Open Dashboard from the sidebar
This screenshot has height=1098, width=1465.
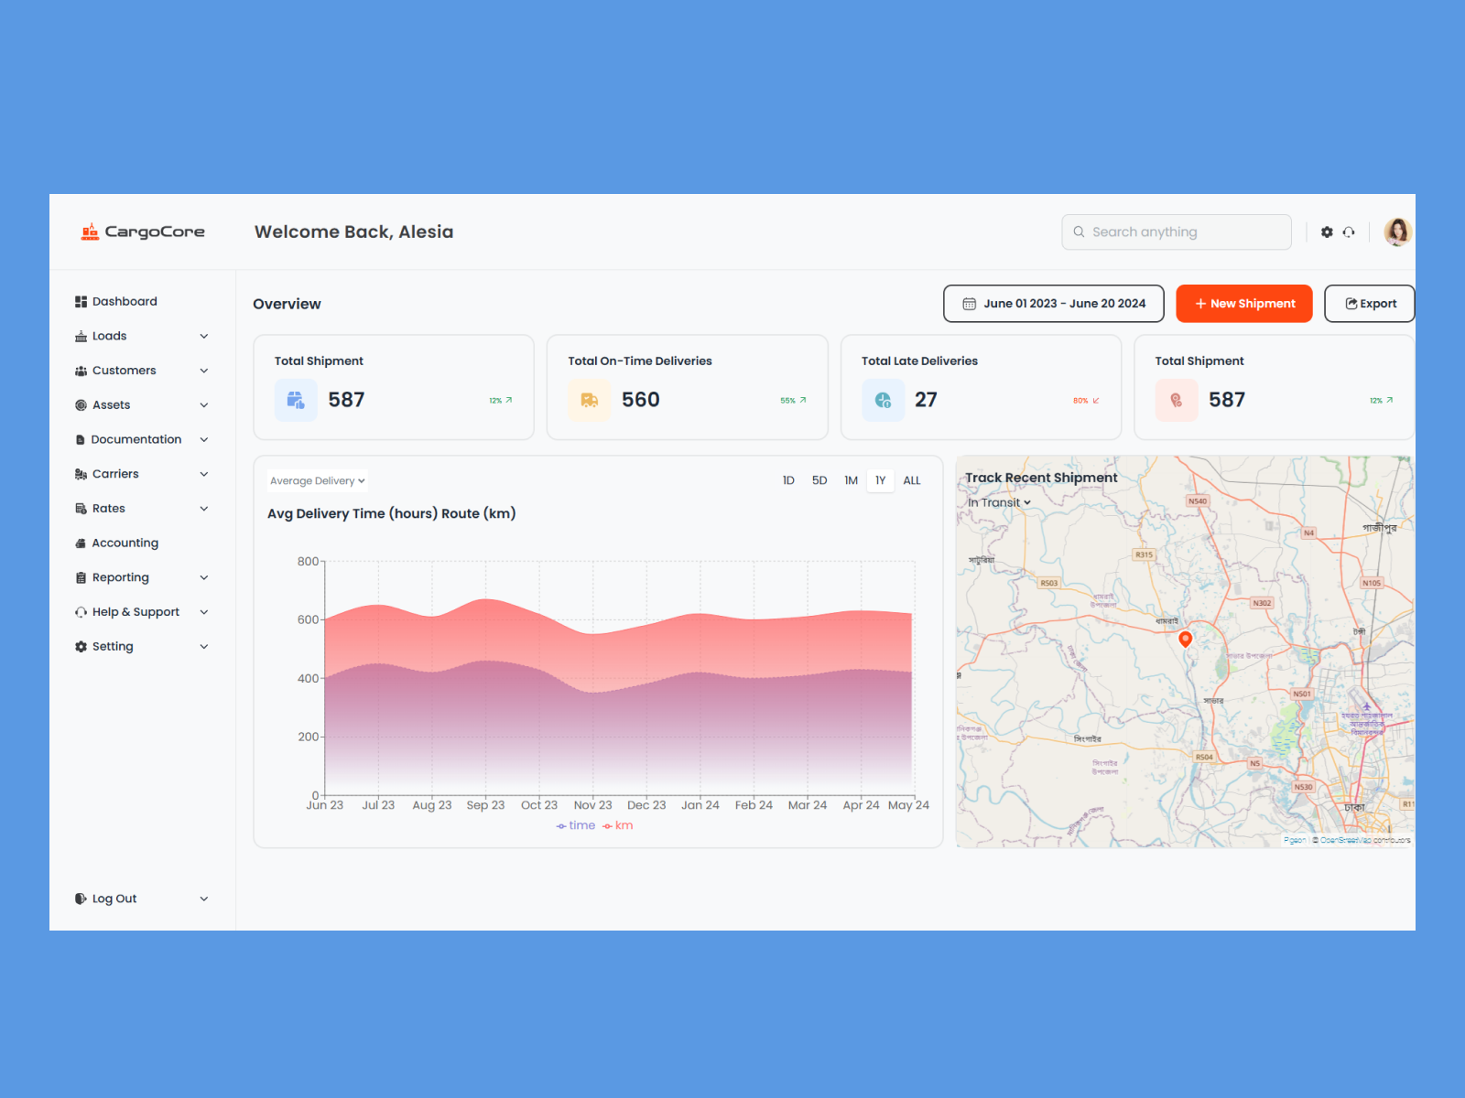(124, 301)
